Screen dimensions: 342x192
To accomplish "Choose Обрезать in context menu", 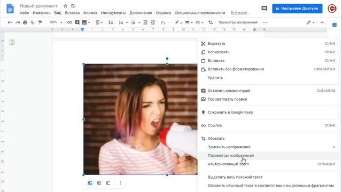I will 268,139.
